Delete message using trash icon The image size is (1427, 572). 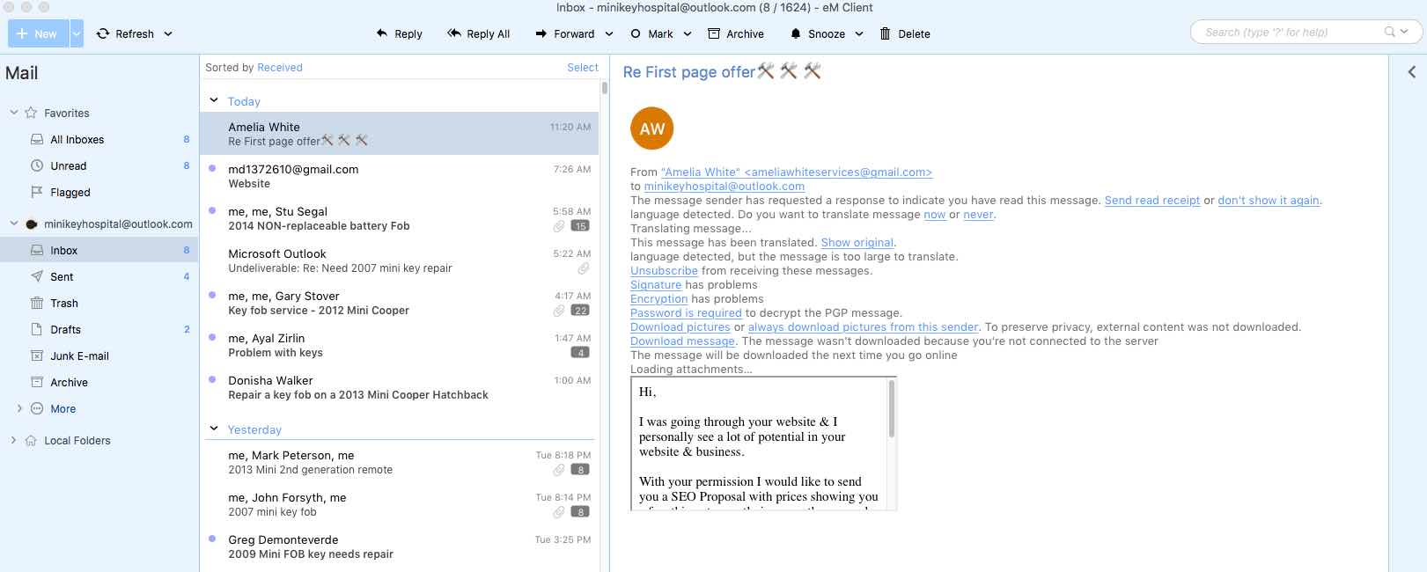(x=886, y=33)
